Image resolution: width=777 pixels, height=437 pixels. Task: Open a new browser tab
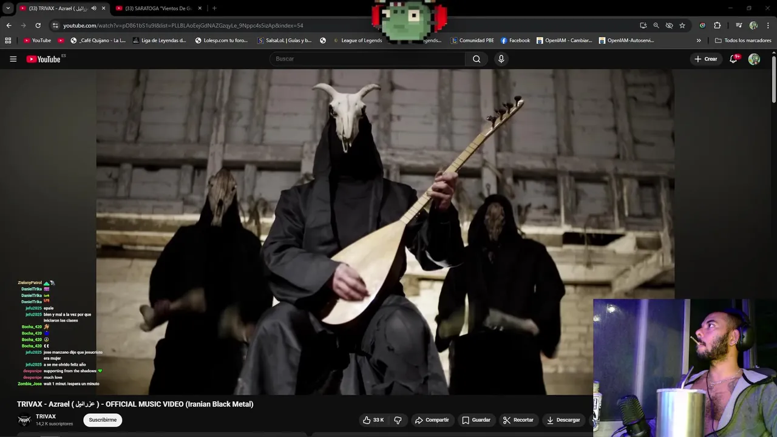(214, 8)
